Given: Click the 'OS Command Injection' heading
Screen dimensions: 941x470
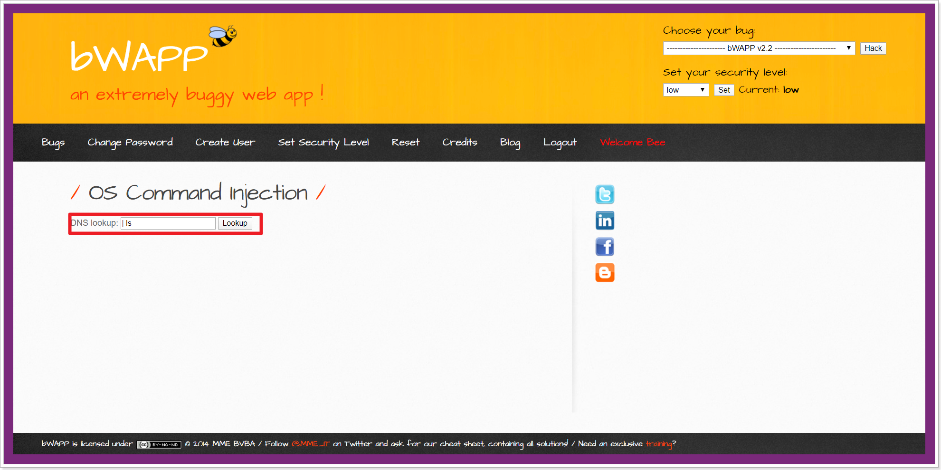Looking at the screenshot, I should [x=198, y=193].
